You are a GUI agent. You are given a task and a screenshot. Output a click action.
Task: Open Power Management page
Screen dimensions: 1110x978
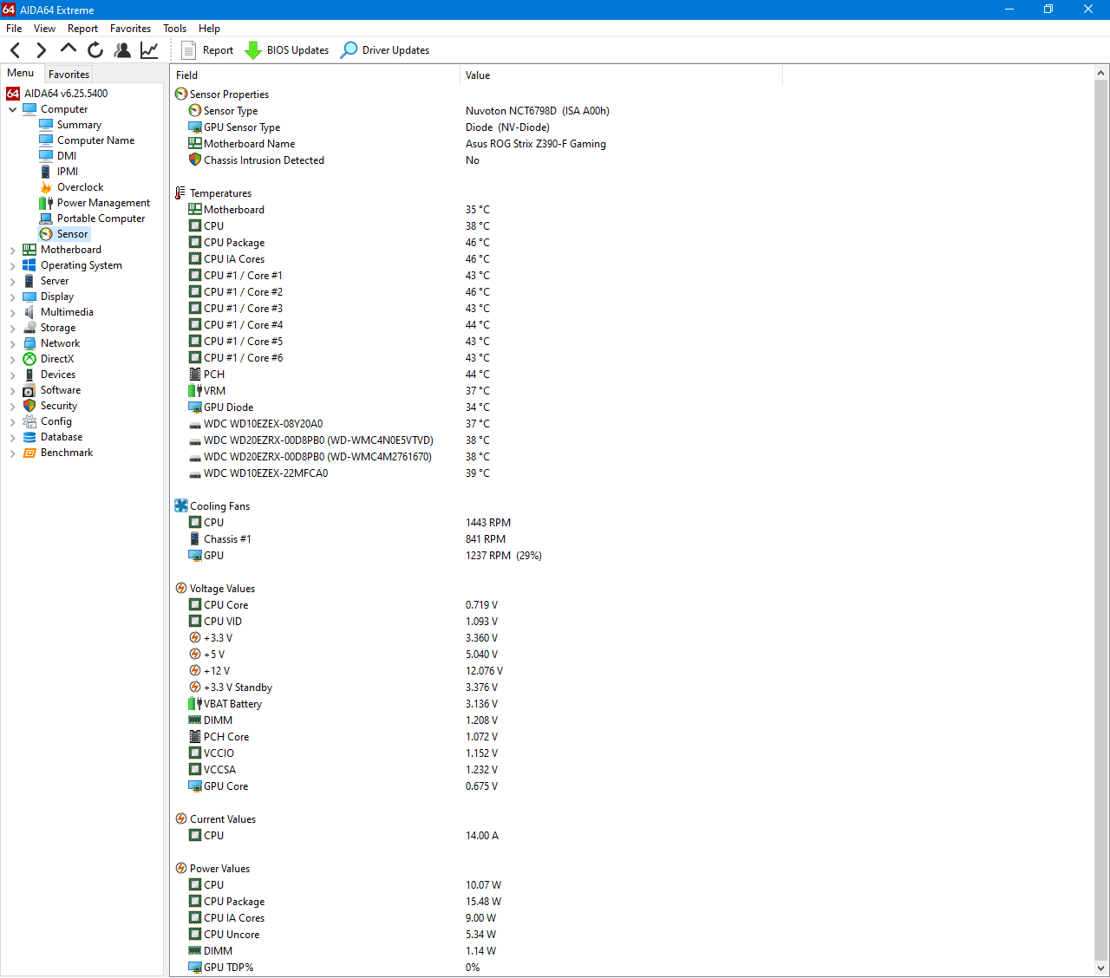[x=103, y=203]
